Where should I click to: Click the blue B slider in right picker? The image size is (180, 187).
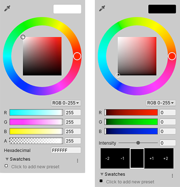click(131, 131)
